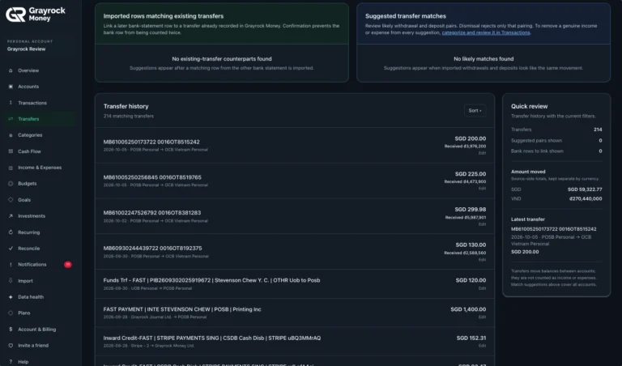Edit the SGD 299.98 transfer

(x=482, y=224)
